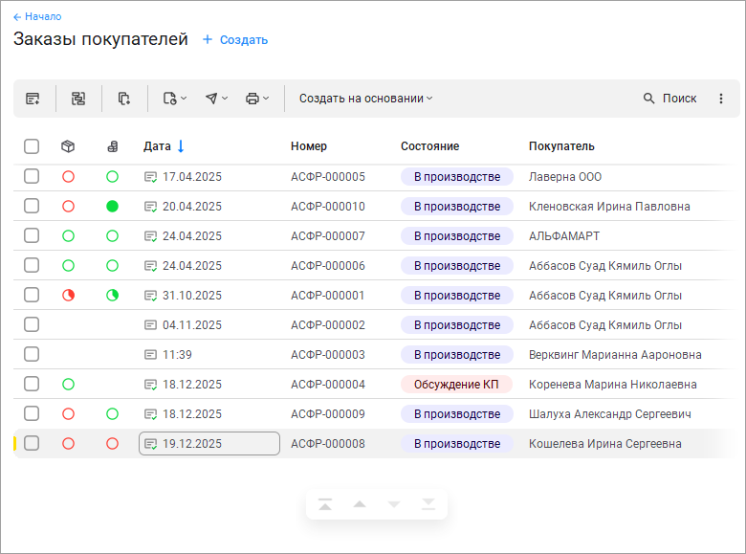This screenshot has width=746, height=554.
Task: Open the print dropdown menu
Action: pyautogui.click(x=257, y=99)
